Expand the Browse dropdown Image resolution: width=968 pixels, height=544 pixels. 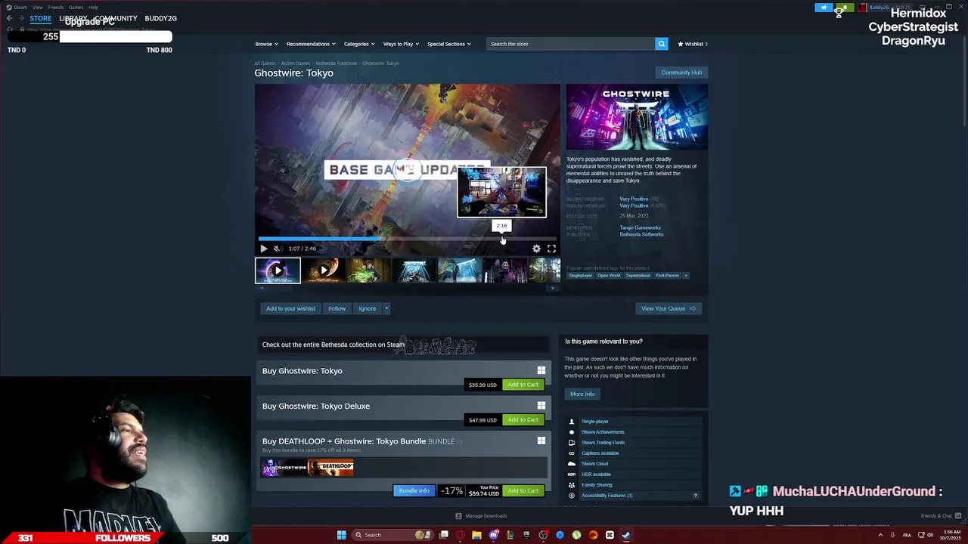[x=266, y=44]
